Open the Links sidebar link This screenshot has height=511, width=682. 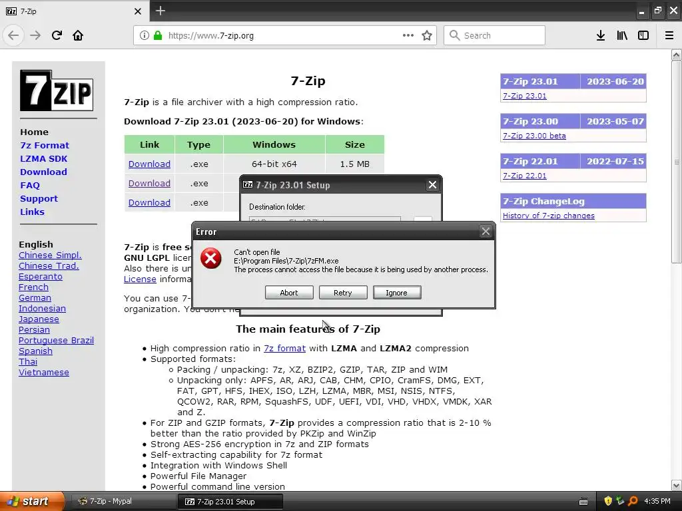point(32,212)
